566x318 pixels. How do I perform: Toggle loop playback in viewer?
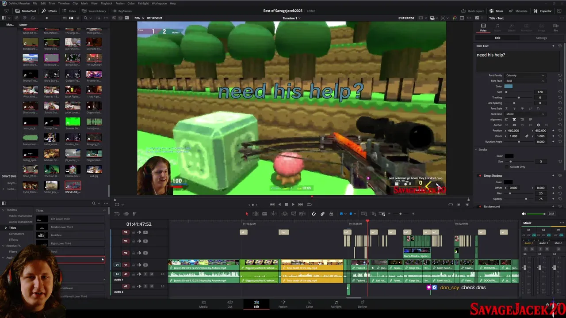tap(309, 204)
